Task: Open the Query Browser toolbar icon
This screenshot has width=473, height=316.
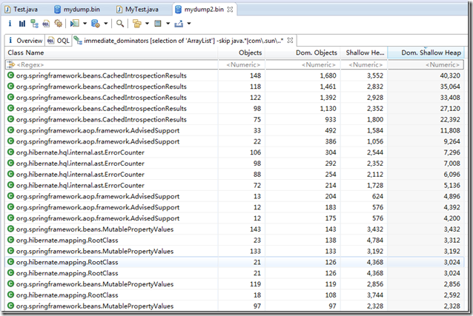Action: [95, 24]
